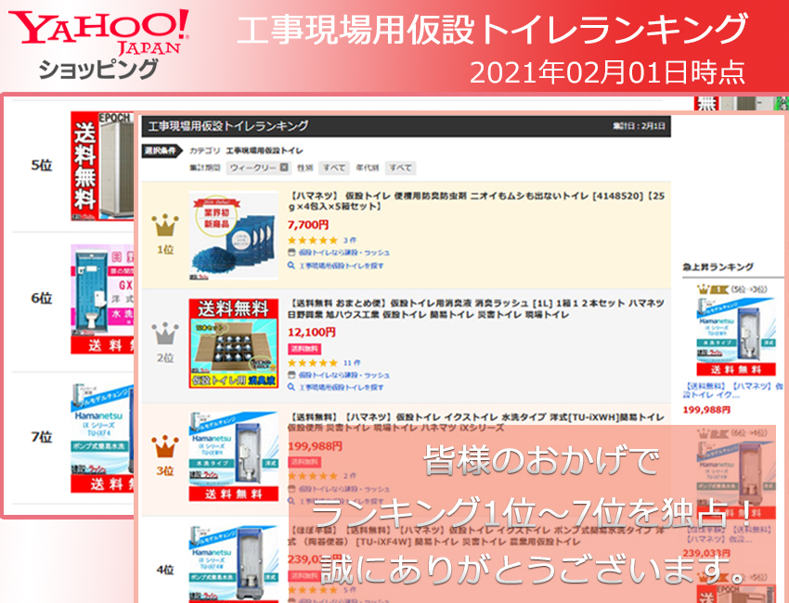Image resolution: width=789 pixels, height=603 pixels.
Task: Open the 工事現場用仮設トイレ category link
Action: (265, 150)
